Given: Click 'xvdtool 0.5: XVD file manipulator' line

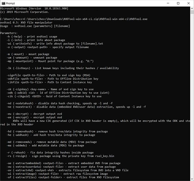Looking at the screenshot, I should (x=26, y=22).
